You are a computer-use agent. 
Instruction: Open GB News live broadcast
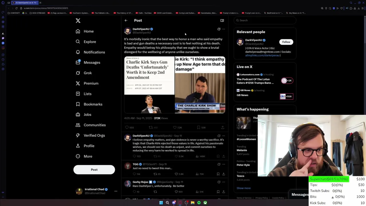coord(265,94)
